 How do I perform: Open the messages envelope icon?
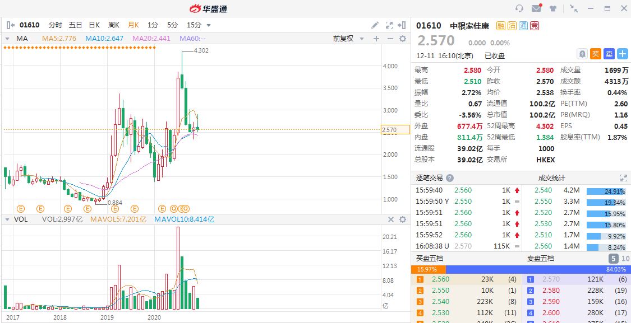[x=536, y=8]
